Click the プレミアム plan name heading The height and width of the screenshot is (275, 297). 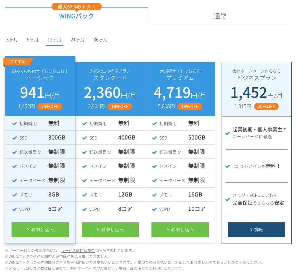click(x=180, y=78)
